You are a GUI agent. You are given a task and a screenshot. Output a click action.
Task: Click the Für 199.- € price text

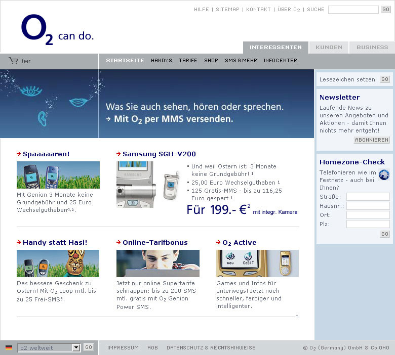point(218,209)
